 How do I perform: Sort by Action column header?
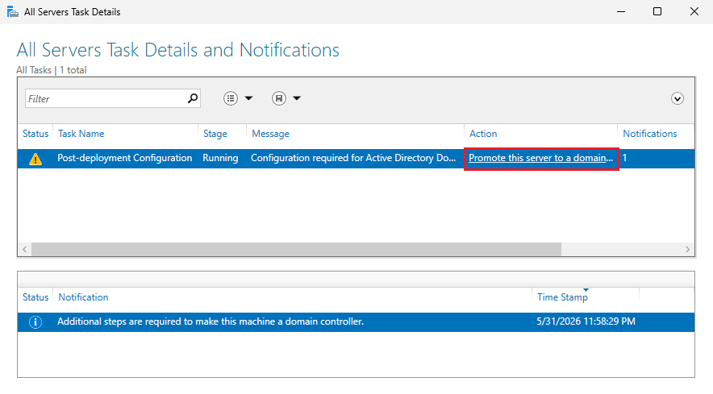[483, 134]
